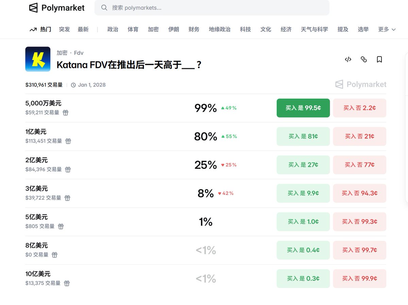Click the gift icon beside 1亿美元 volume
This screenshot has width=408, height=305.
[68, 141]
